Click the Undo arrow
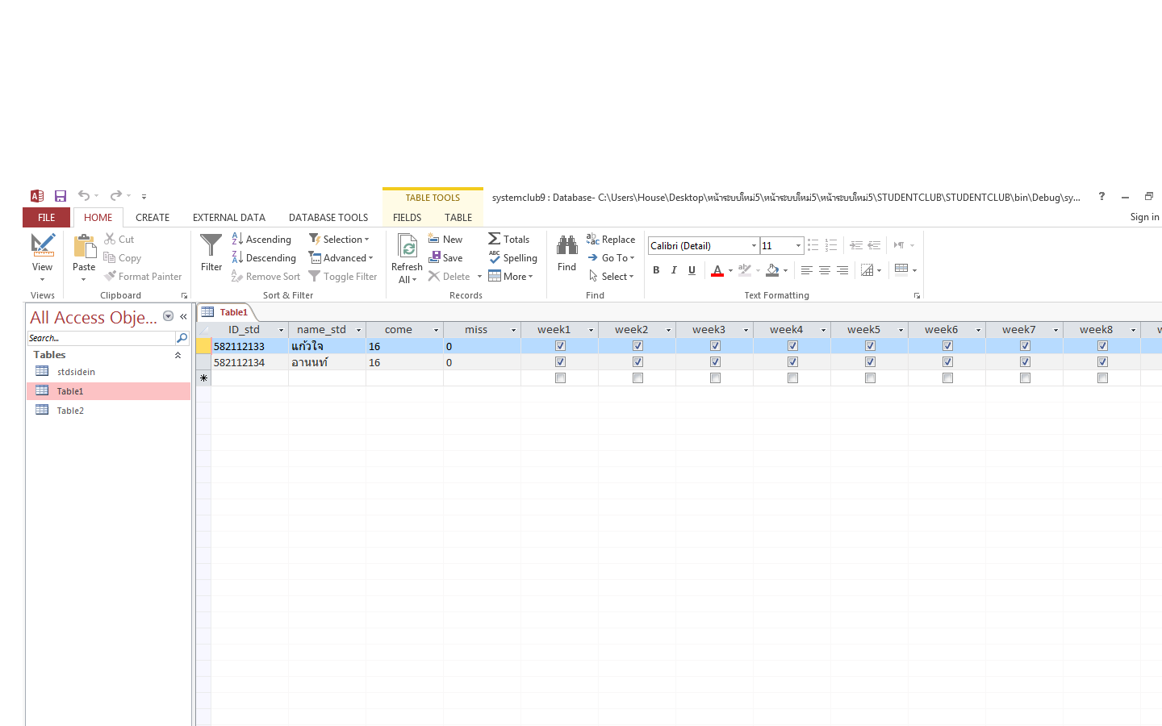1162x726 pixels. coord(83,196)
